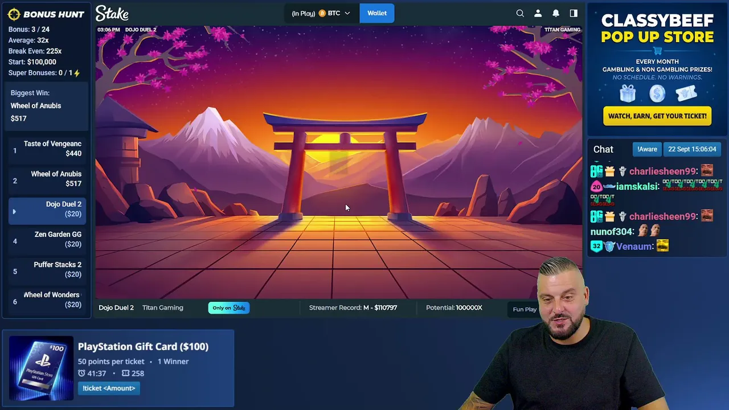Click the ticket prize icon

pos(686,93)
